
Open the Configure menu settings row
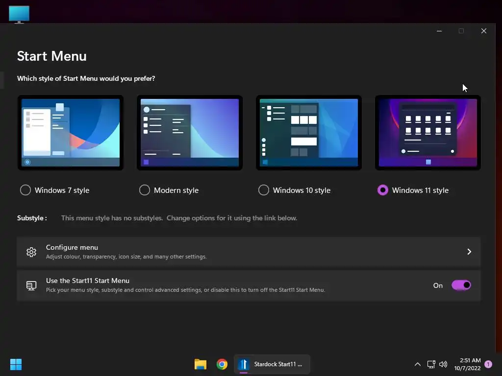click(x=249, y=252)
